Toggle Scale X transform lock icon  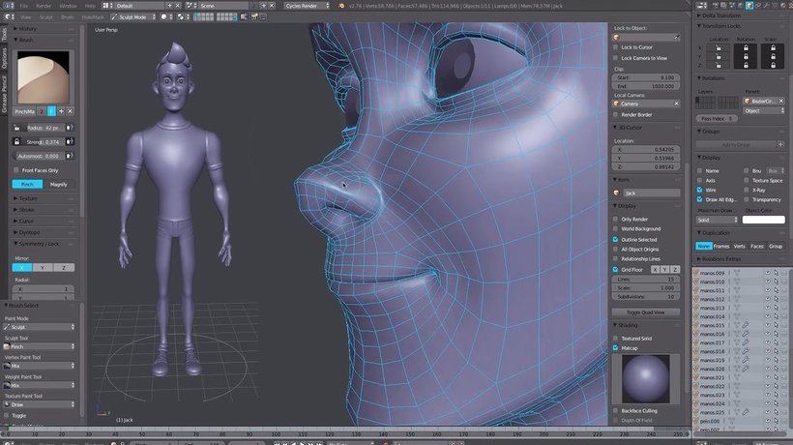click(x=773, y=48)
